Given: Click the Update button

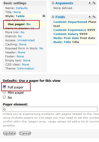Looking at the screenshot, I should [10, 133].
